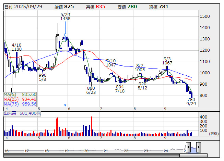Click year 23 on the overview timeline
This screenshot has width=224, height=161.
coord(146,151)
